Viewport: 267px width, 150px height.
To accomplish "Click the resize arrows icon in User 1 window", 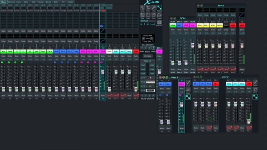I will (x=188, y=97).
